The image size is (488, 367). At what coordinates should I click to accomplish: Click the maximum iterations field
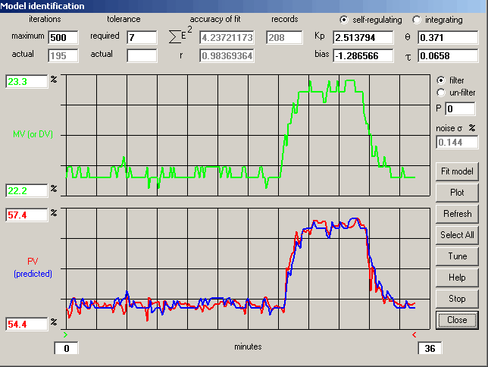[62, 37]
